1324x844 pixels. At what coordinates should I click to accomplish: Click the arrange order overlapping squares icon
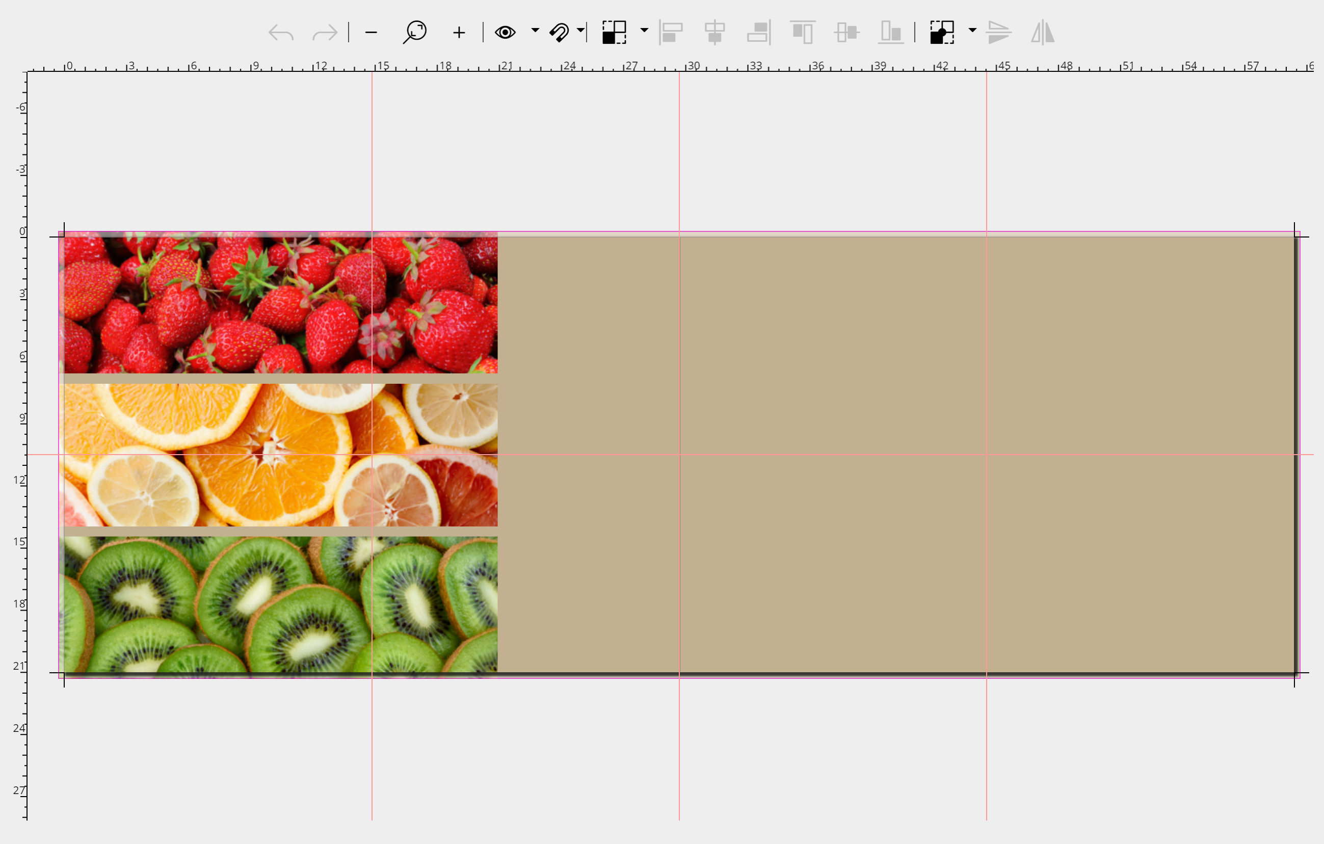coord(942,33)
